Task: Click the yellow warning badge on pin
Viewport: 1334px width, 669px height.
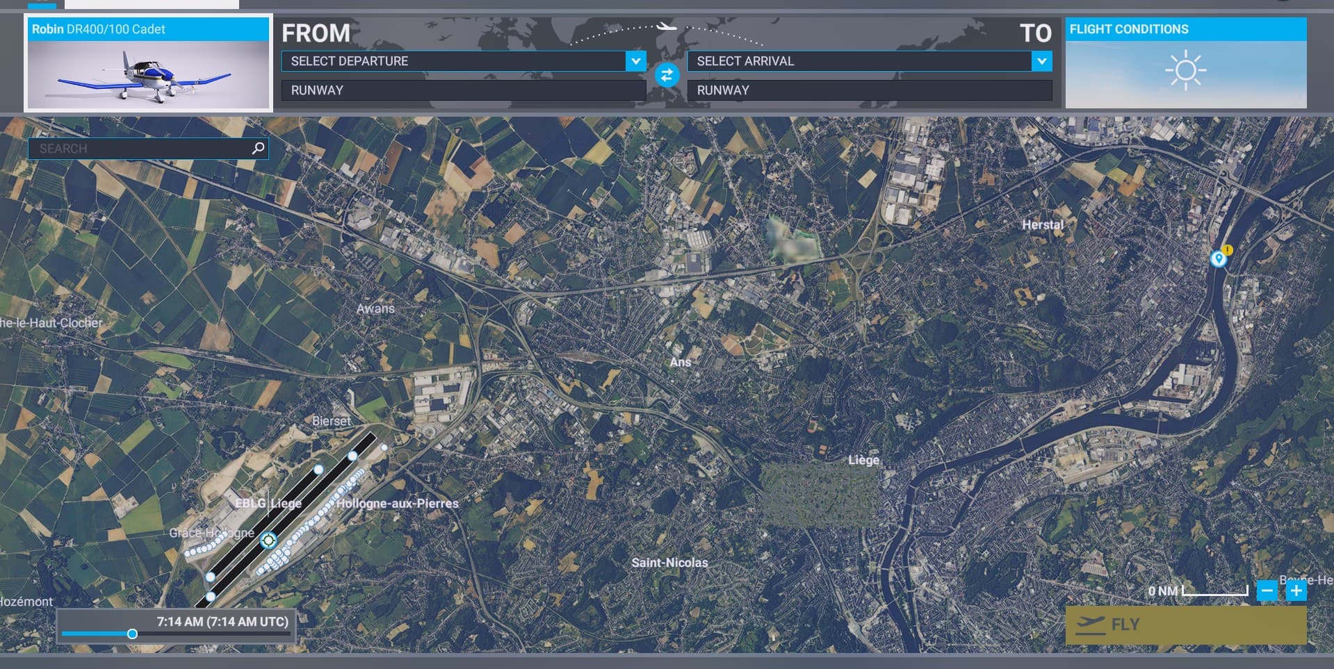Action: click(x=1228, y=249)
